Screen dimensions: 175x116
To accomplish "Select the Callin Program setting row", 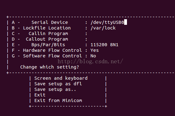I will [x=50, y=33].
